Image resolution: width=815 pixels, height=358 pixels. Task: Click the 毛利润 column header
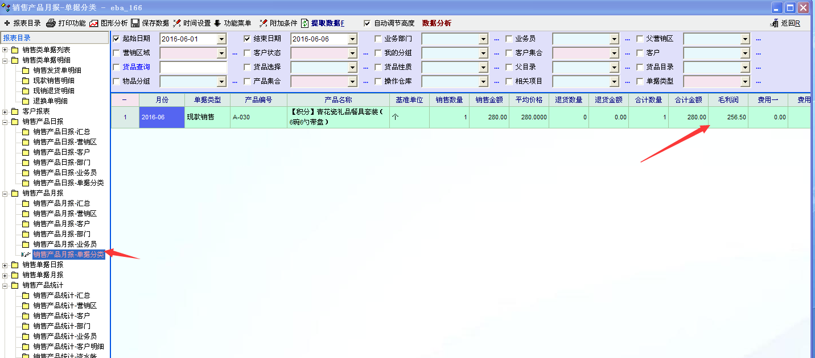click(728, 99)
